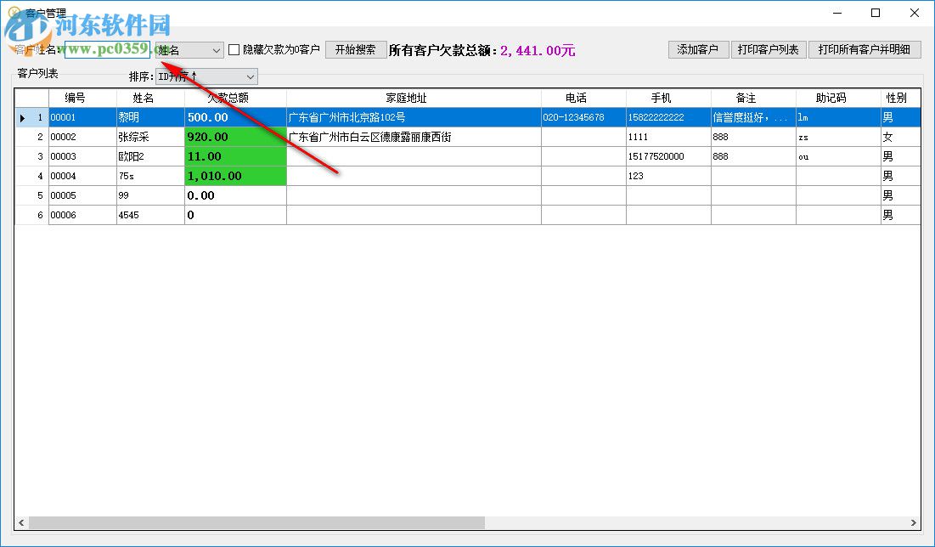
Task: Click the row header numbered 3
Action: (x=31, y=156)
